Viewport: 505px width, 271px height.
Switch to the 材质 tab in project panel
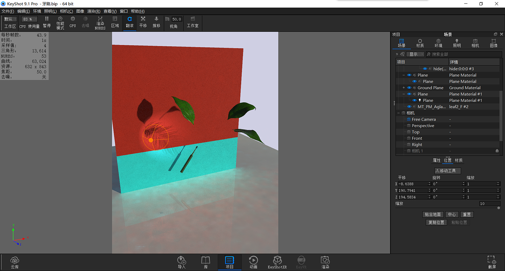click(x=420, y=43)
